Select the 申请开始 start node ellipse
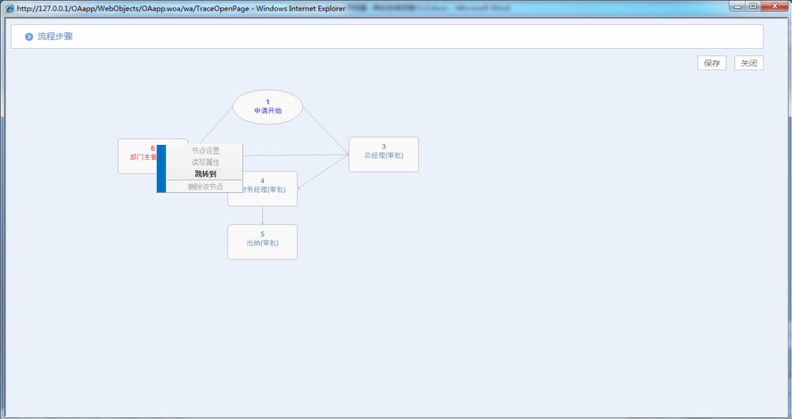This screenshot has height=419, width=792. [x=267, y=107]
